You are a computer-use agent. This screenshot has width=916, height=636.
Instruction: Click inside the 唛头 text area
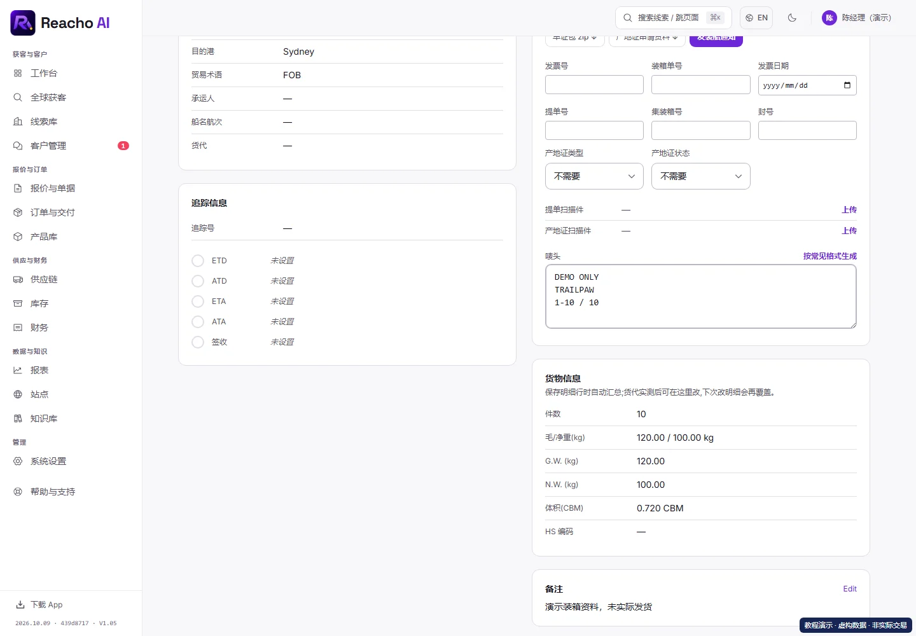click(700, 296)
